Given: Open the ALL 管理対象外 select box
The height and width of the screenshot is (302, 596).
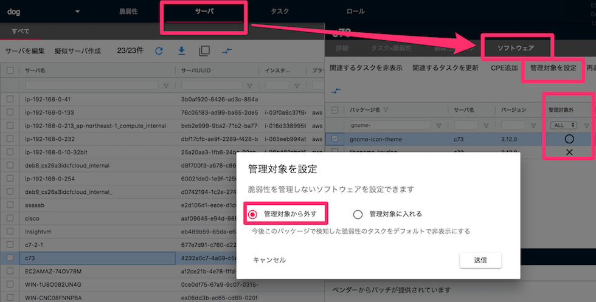Looking at the screenshot, I should pos(563,125).
